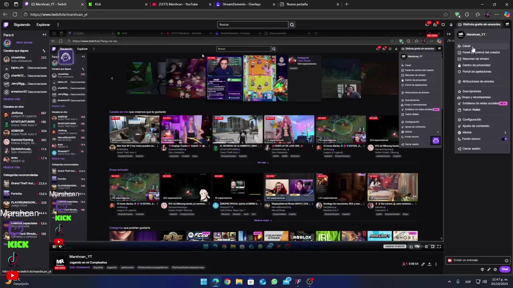This screenshot has height=288, width=513.
Task: Focus the Twitch Buscar search box
Action: click(253, 25)
